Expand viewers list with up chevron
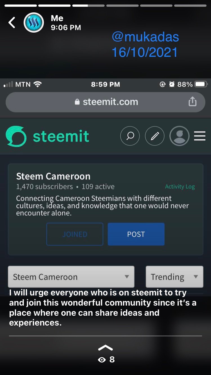The width and height of the screenshot is (211, 375). pyautogui.click(x=105, y=348)
